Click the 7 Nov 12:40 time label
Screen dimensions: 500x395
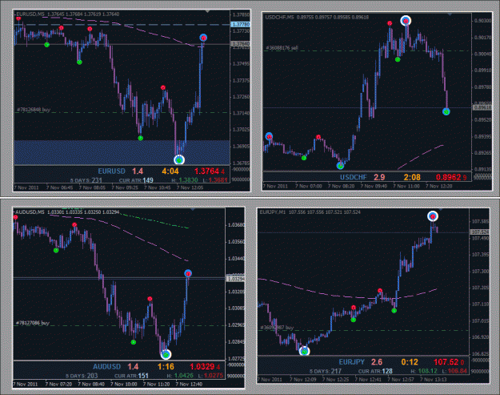tap(189, 384)
